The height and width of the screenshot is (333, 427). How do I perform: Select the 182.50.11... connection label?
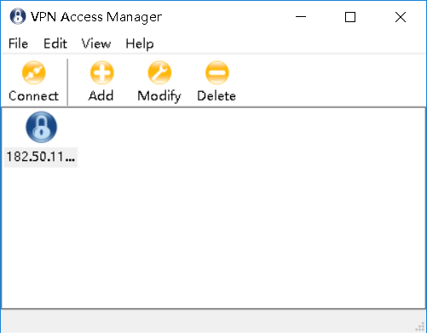(41, 157)
